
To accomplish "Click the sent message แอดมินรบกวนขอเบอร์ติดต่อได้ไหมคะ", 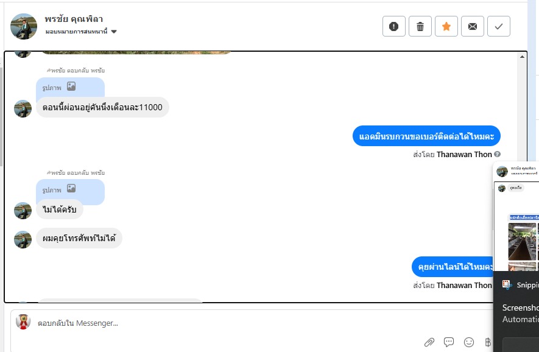I will (x=426, y=136).
